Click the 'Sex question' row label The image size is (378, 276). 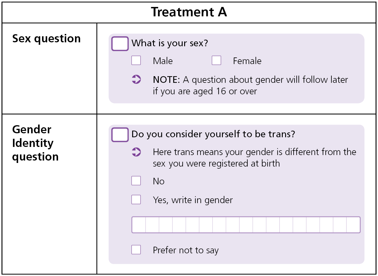coord(47,39)
